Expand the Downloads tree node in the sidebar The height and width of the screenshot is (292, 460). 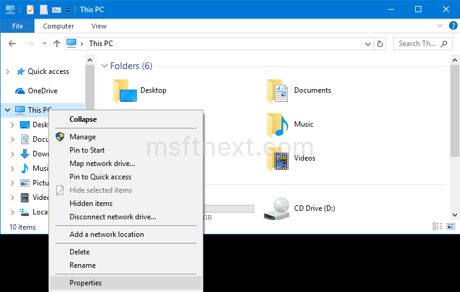[12, 154]
